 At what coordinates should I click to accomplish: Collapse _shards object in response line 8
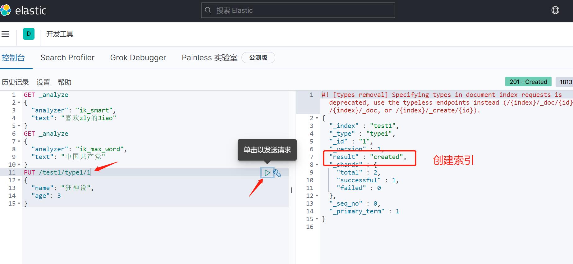317,165
